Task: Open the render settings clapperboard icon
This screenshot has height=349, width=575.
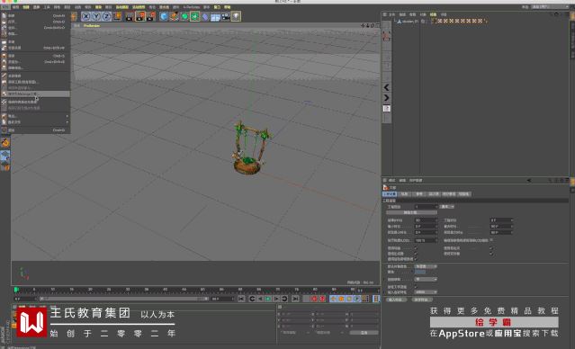Action: (x=150, y=16)
